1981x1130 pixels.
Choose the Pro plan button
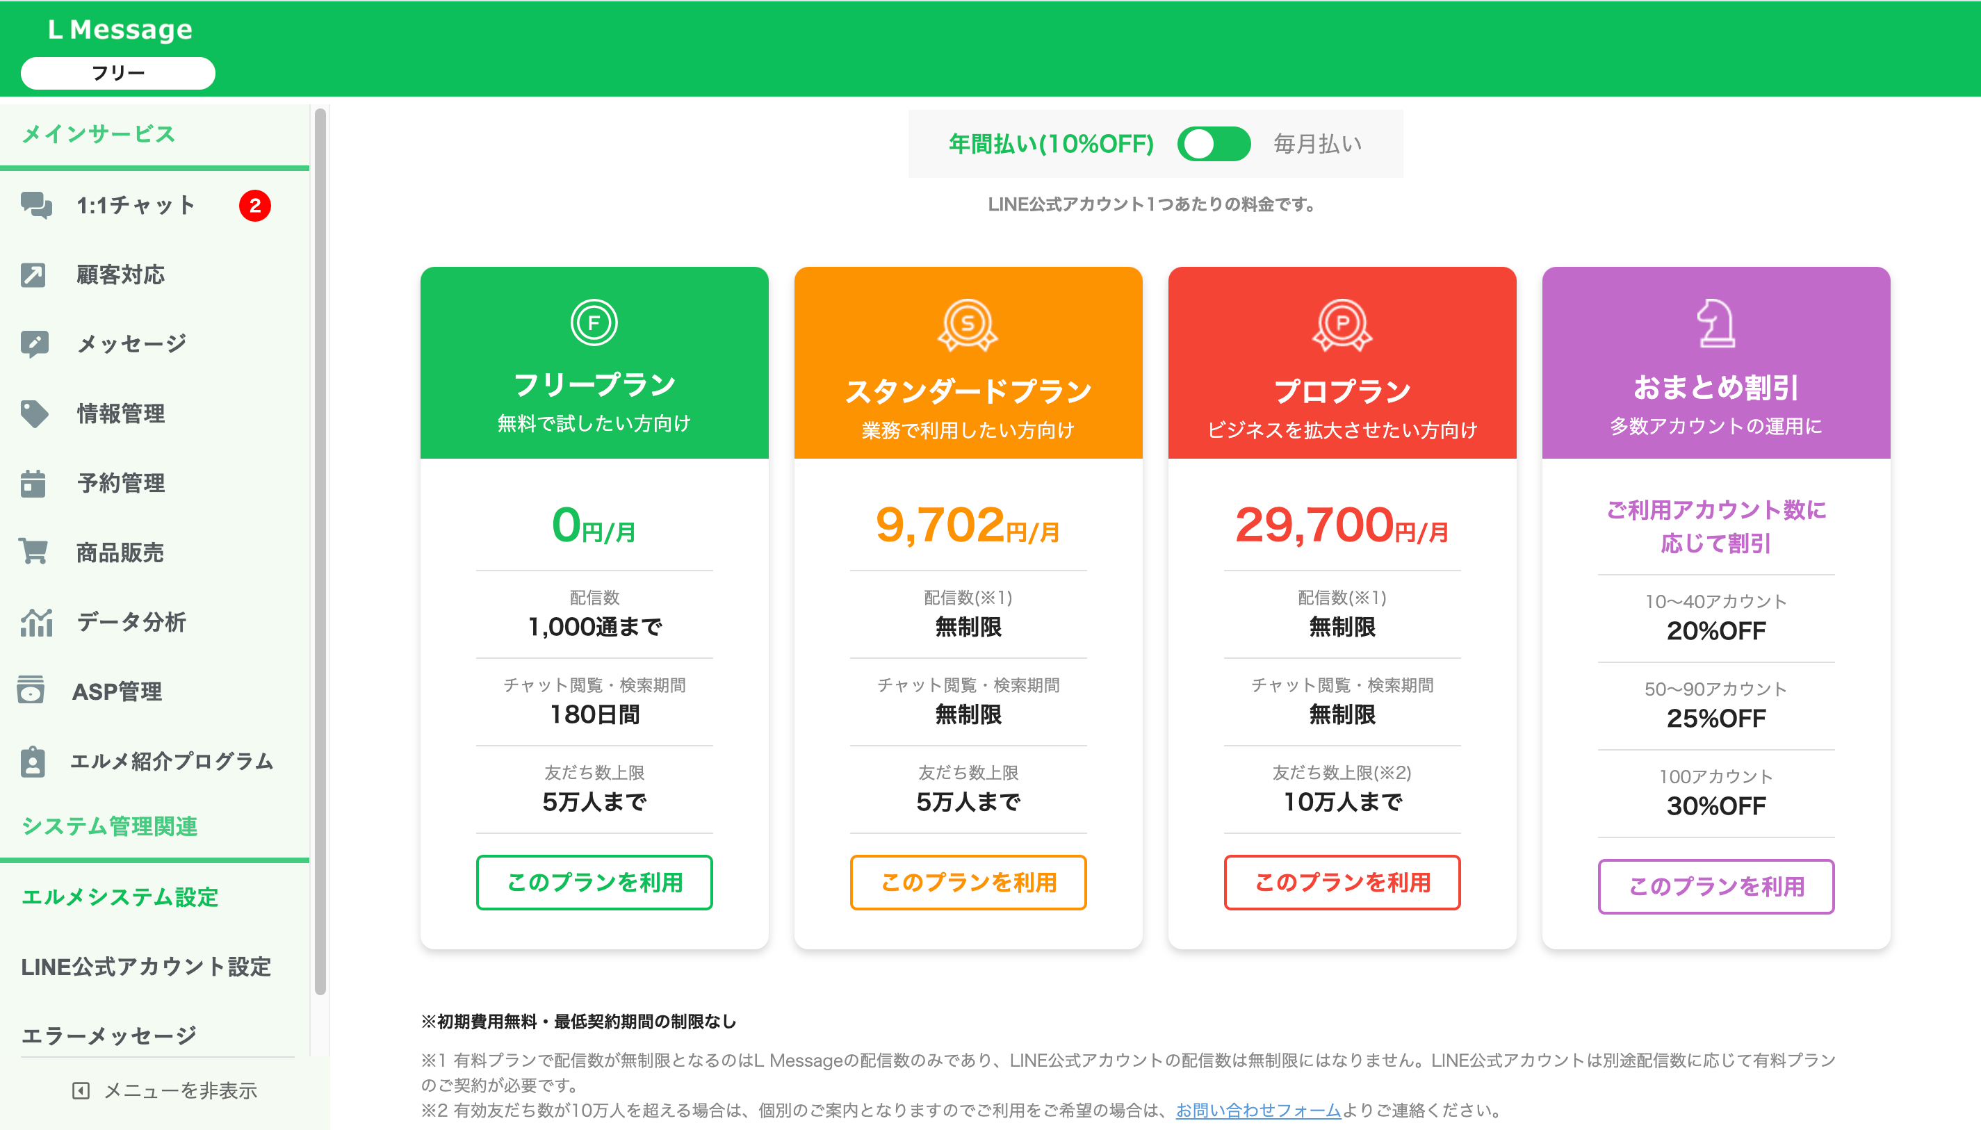tap(1342, 883)
